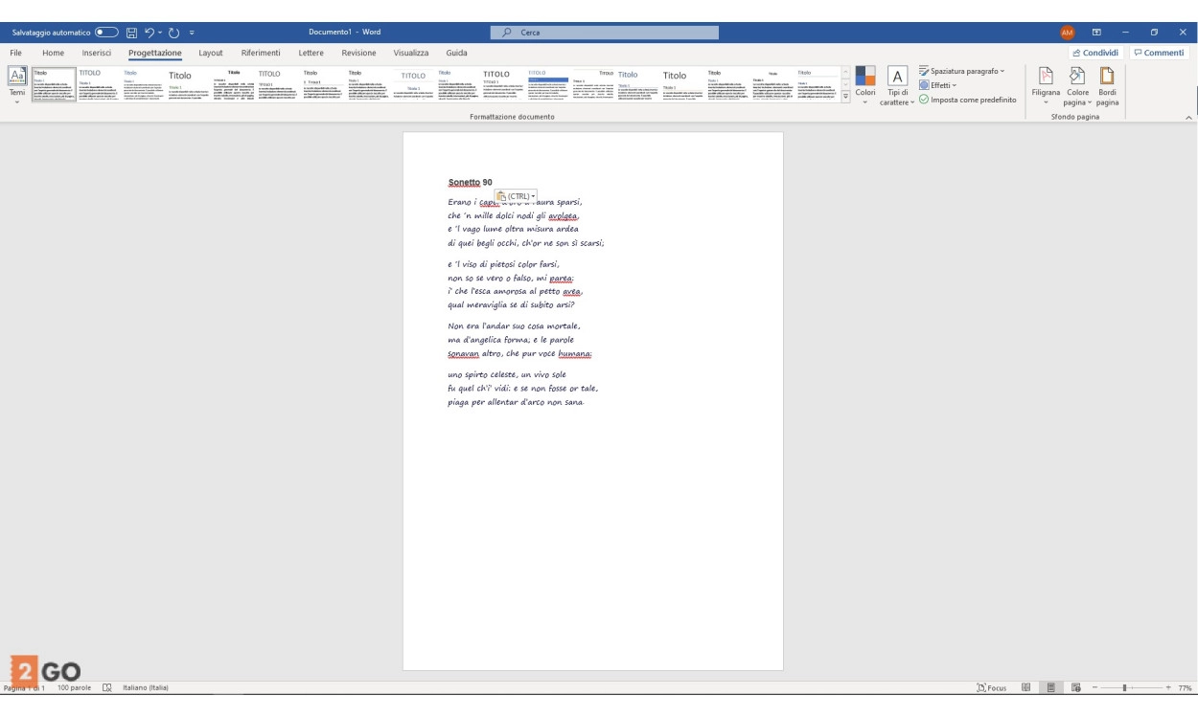Expand the Spaziatura paragrafo dropdown

962,71
